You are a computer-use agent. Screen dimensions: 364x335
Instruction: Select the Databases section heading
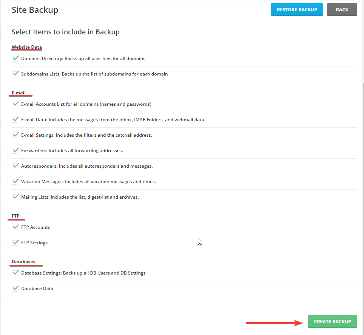[23, 261]
